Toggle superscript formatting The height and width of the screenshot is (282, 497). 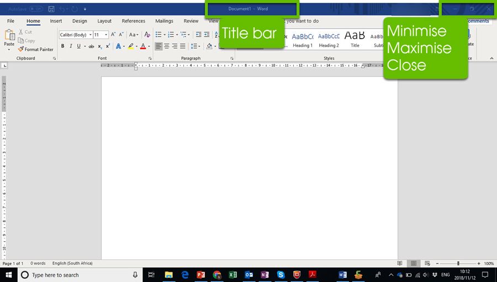pos(108,46)
